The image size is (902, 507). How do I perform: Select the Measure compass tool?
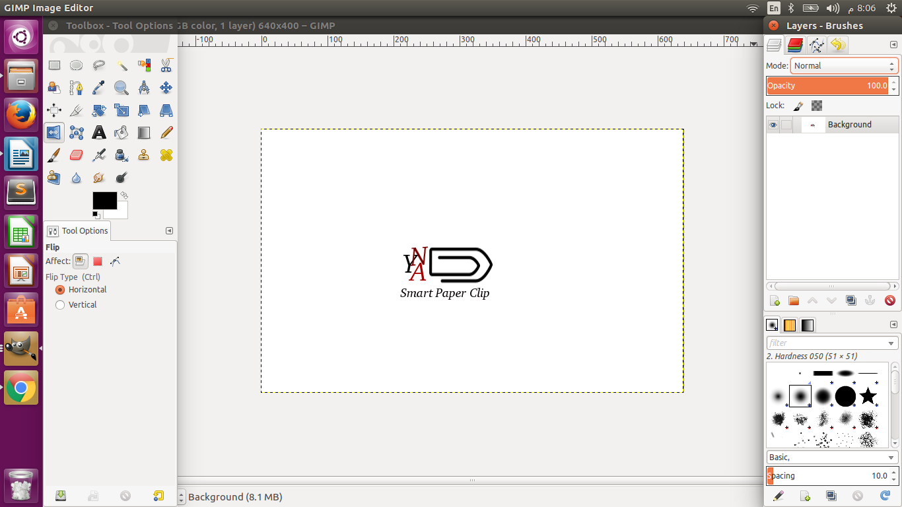click(144, 88)
